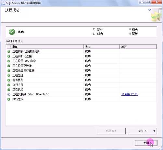
Task: Click green status icon for 正在设置 SQL 命令
Action: click(9, 61)
